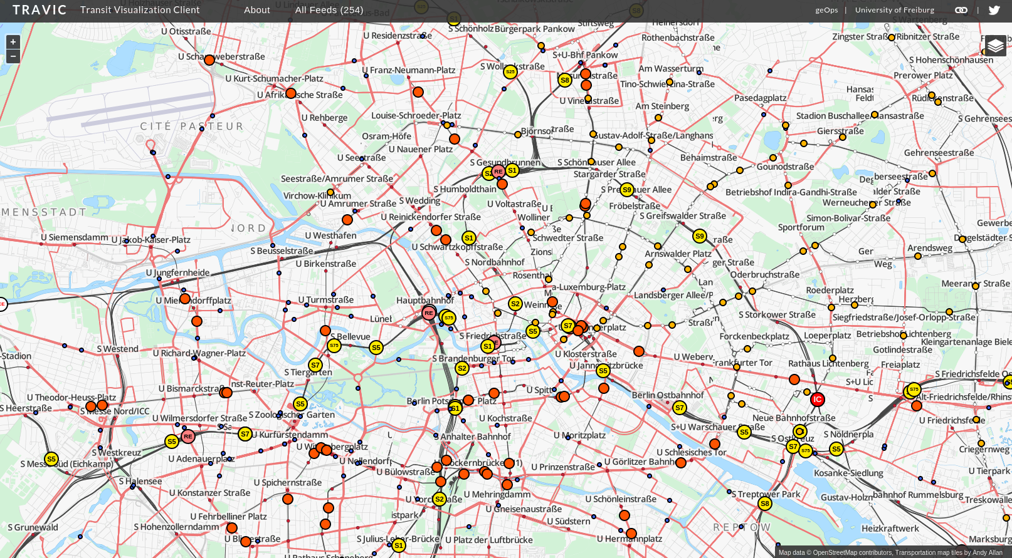Select the S1 train near Potsdamer Platz
This screenshot has height=558, width=1012.
455,408
